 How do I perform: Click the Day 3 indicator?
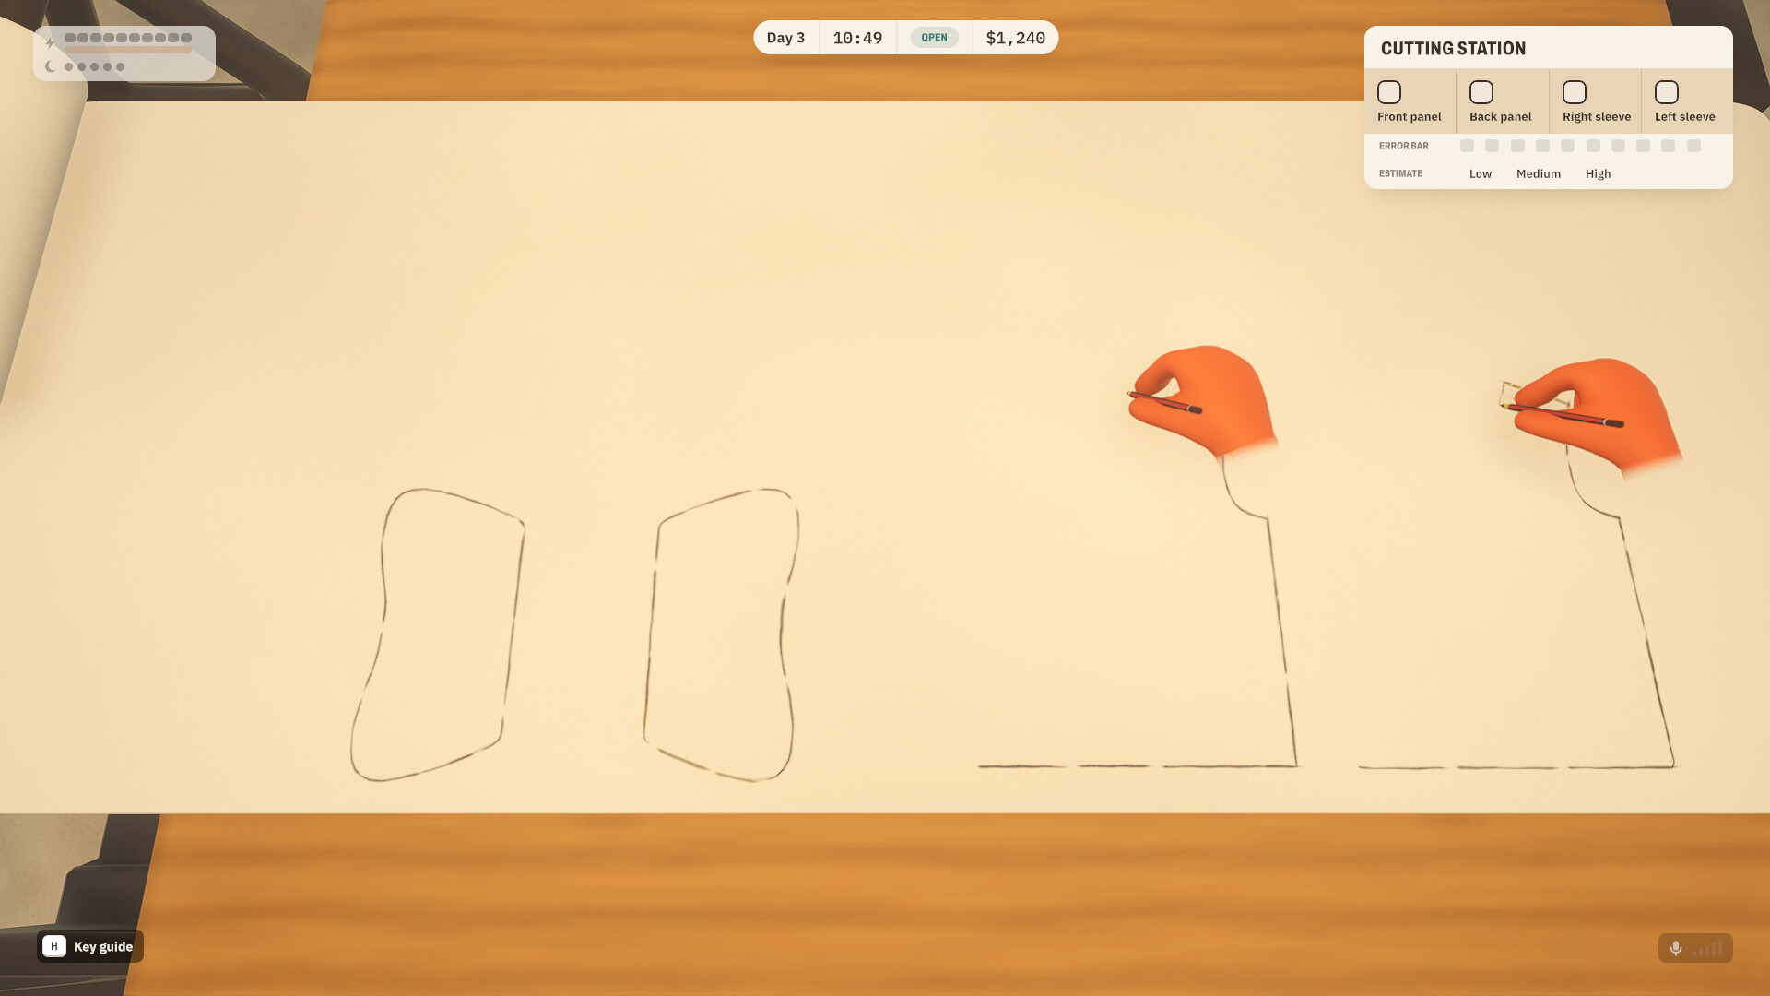(x=785, y=38)
